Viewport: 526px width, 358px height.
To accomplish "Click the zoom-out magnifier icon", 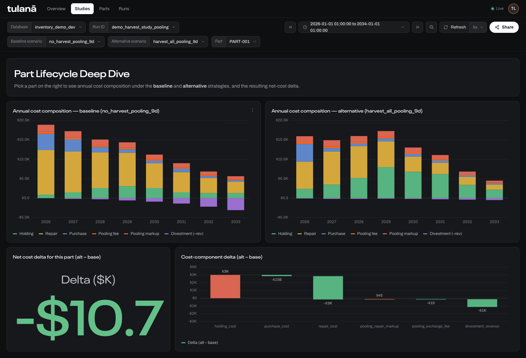I will pos(431,27).
